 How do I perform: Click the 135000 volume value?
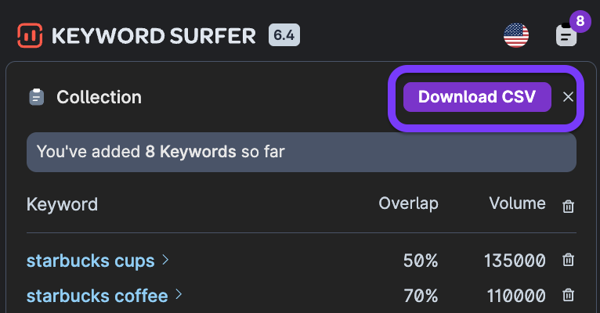coord(515,261)
